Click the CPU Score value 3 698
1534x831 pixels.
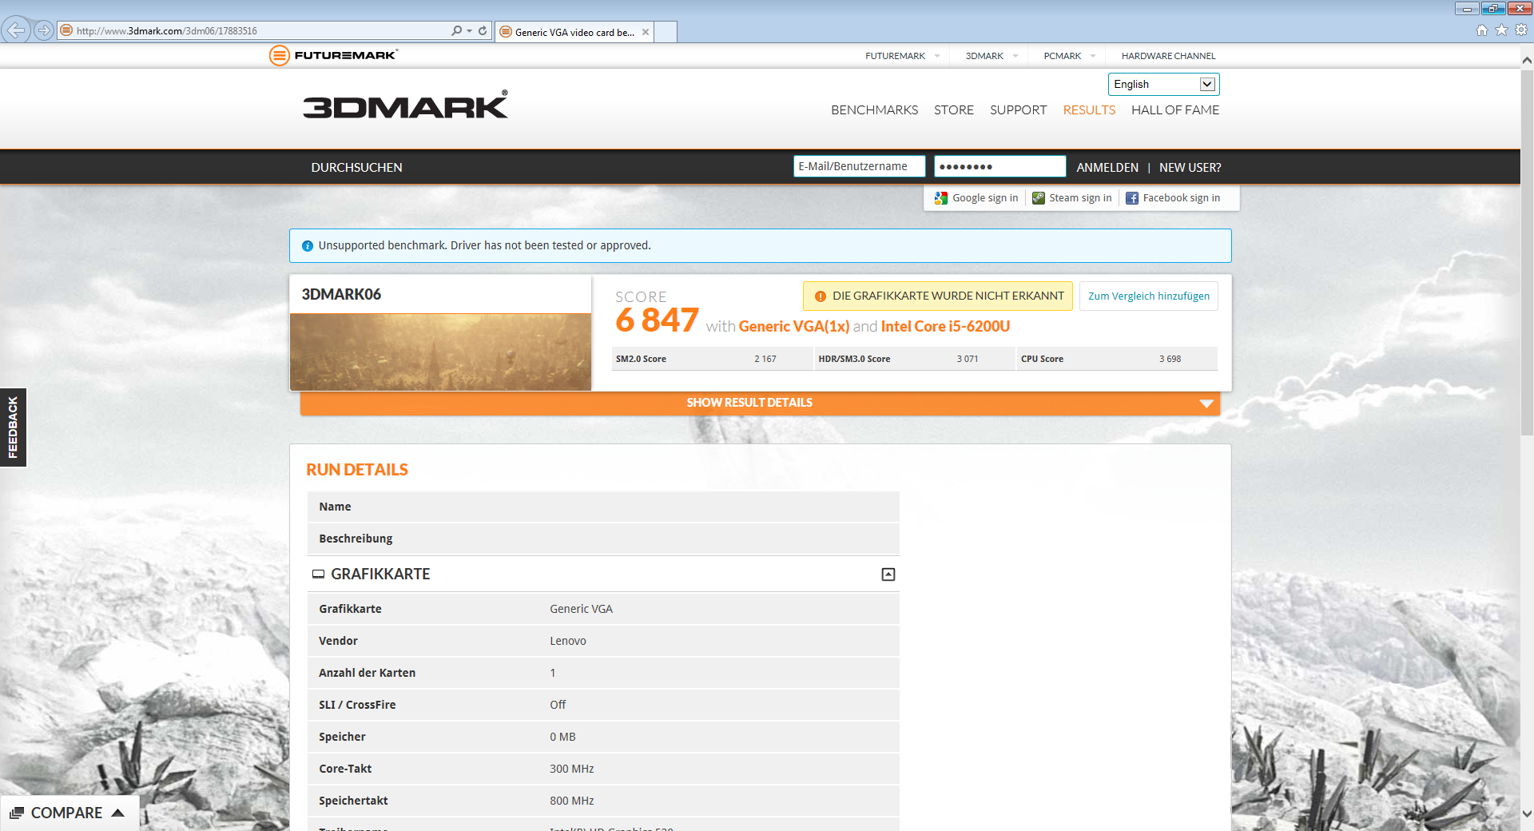[x=1170, y=360]
